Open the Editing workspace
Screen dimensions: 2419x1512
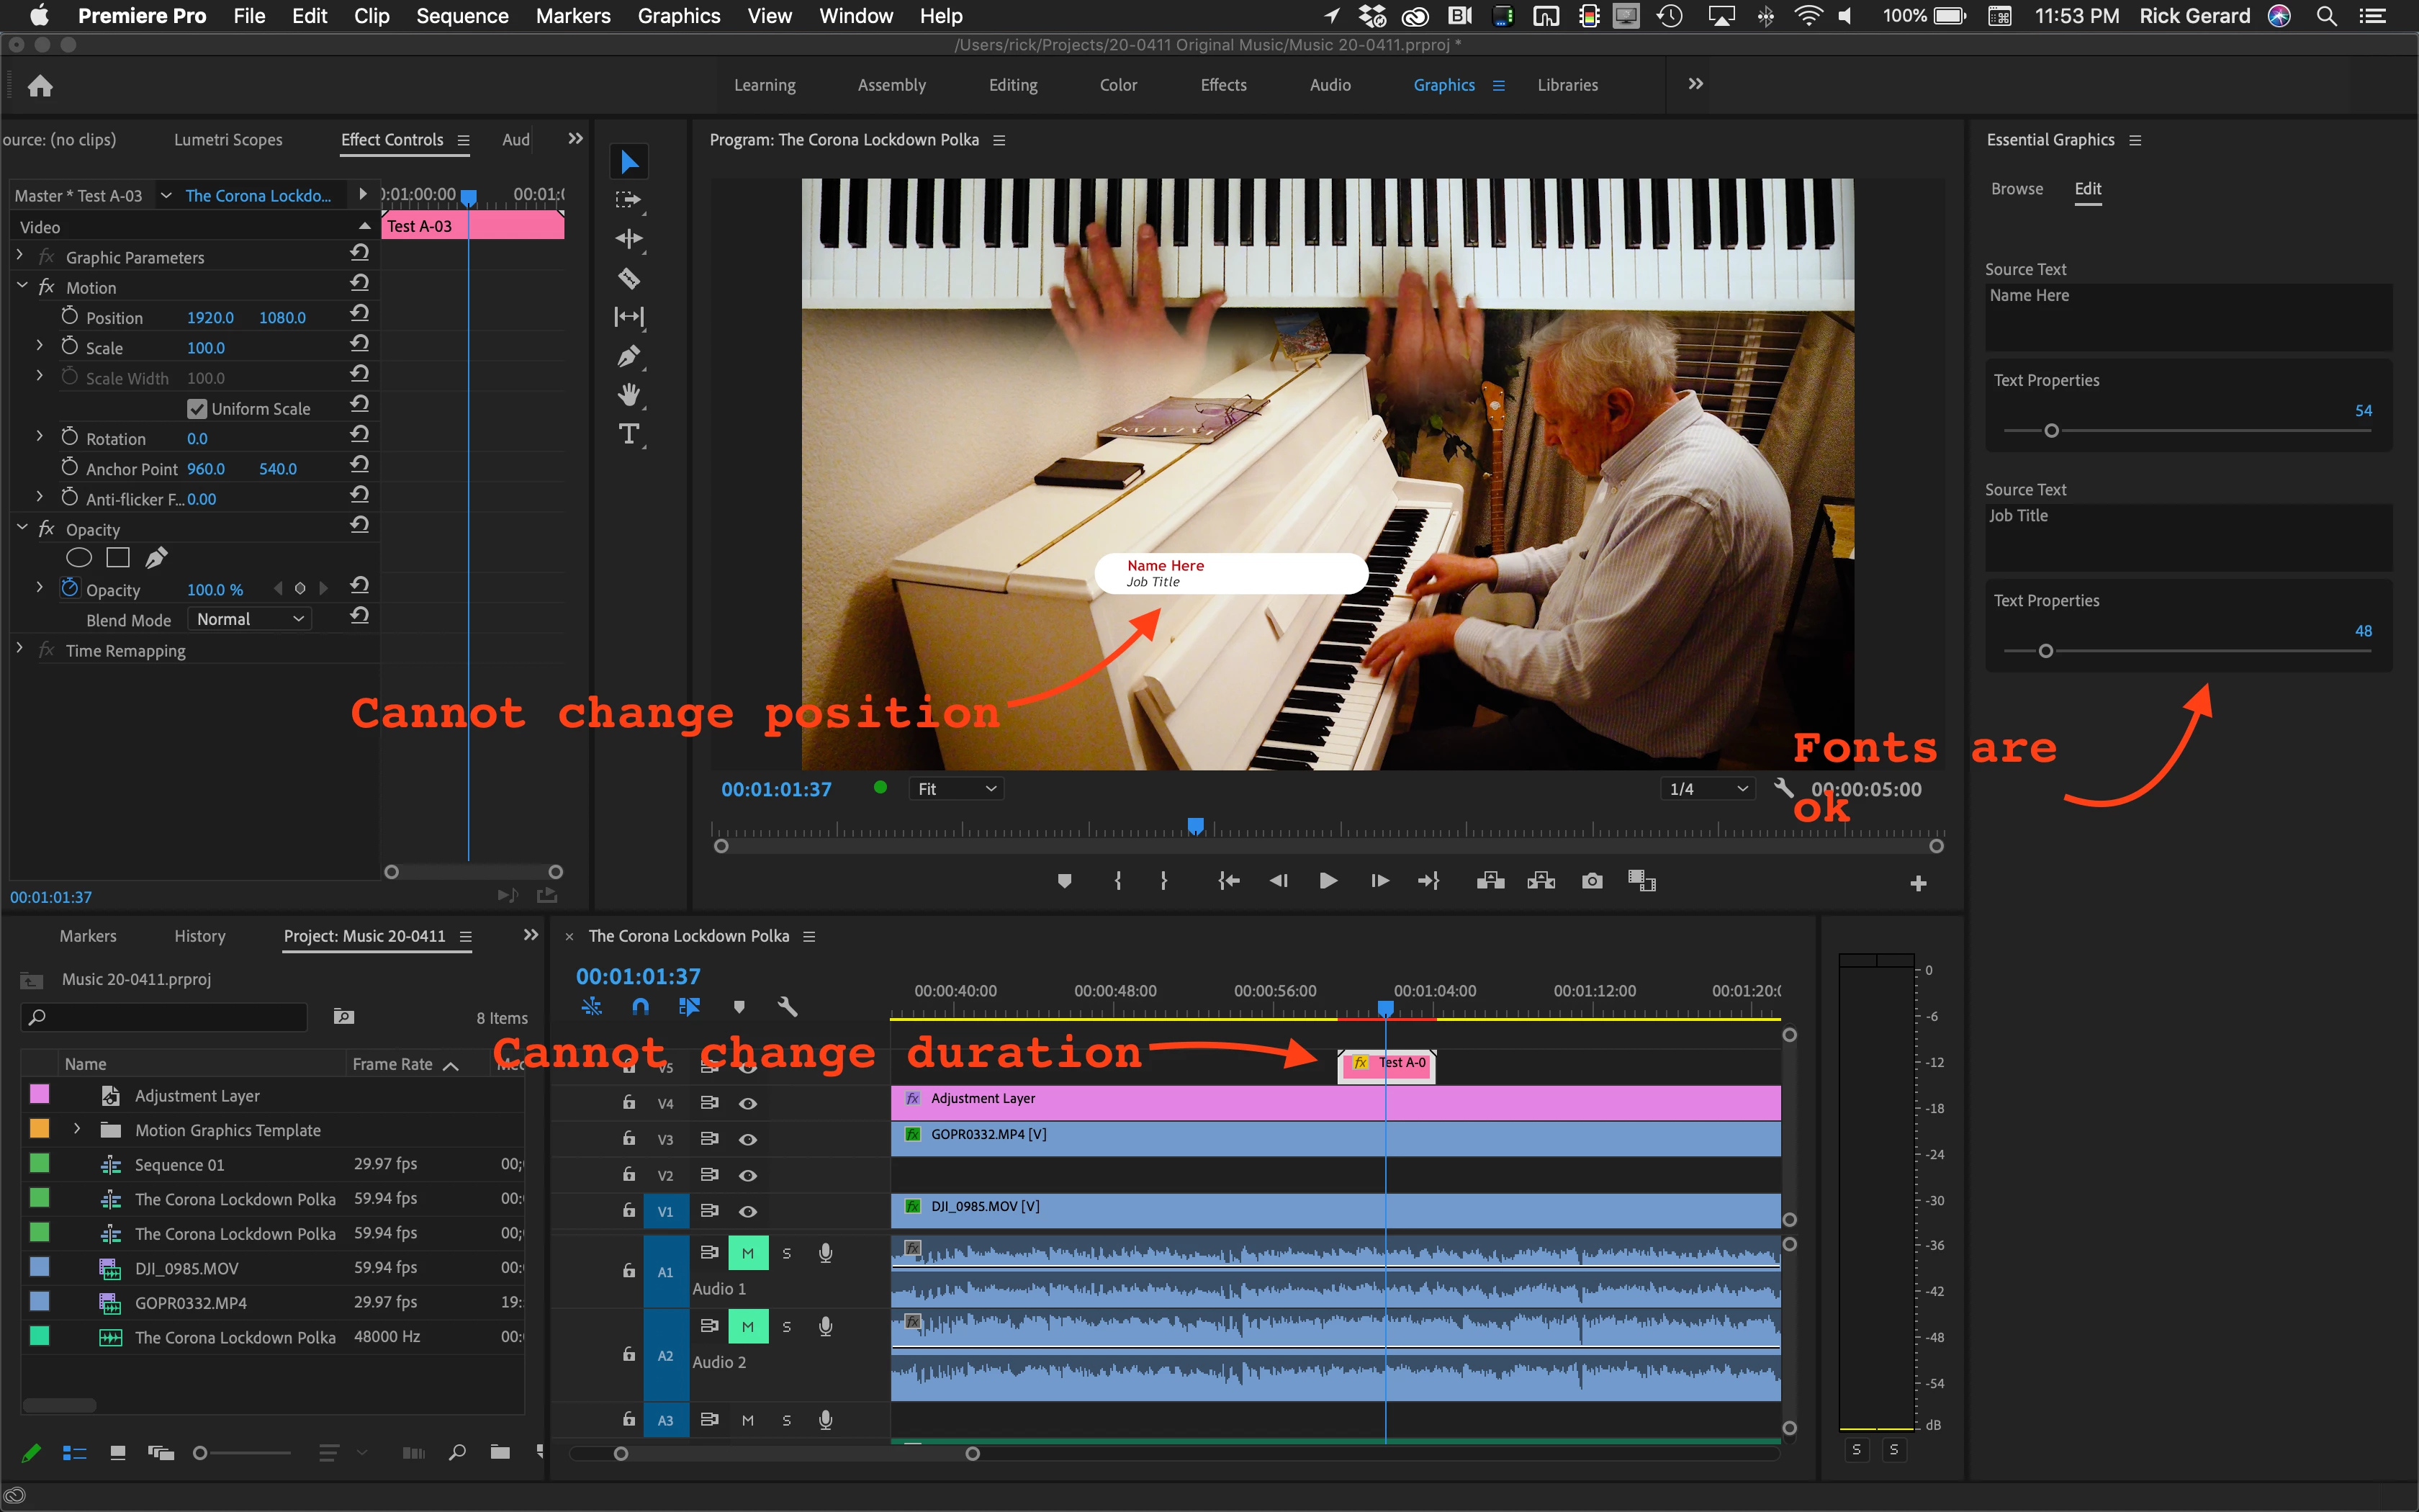(1012, 85)
